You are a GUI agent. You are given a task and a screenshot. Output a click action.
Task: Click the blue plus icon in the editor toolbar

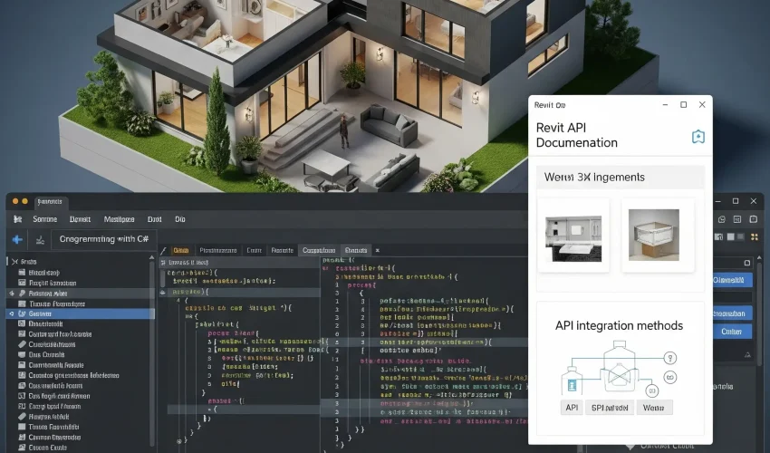(x=17, y=239)
